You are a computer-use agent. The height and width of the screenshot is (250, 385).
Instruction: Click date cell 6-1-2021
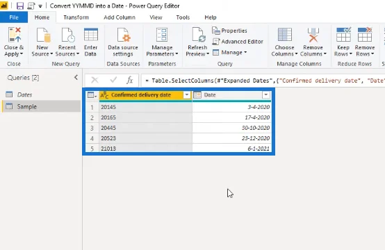coord(232,148)
